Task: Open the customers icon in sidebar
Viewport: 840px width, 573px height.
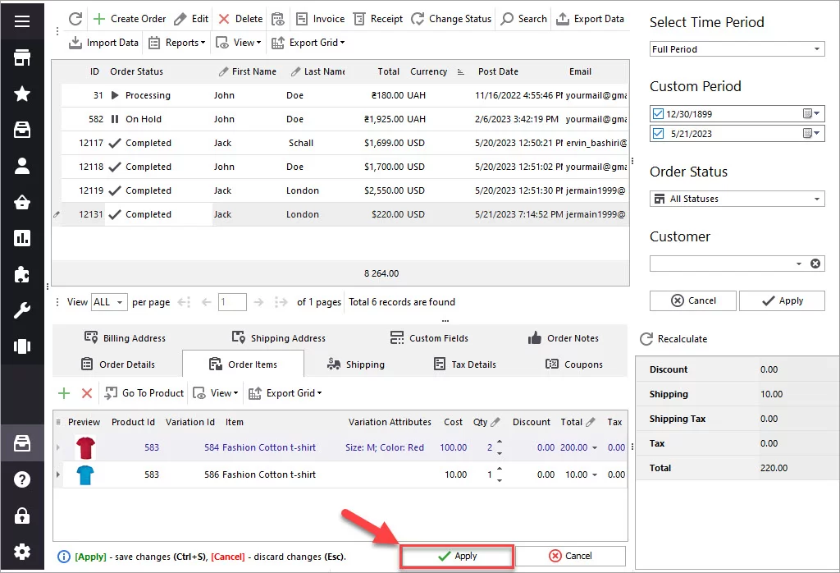Action: (22, 166)
